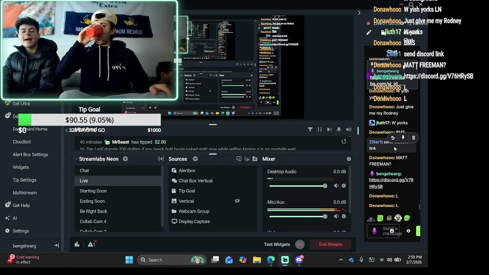Switch to the Starting Soon scene
Screen dimensions: 489x275
tap(118, 191)
